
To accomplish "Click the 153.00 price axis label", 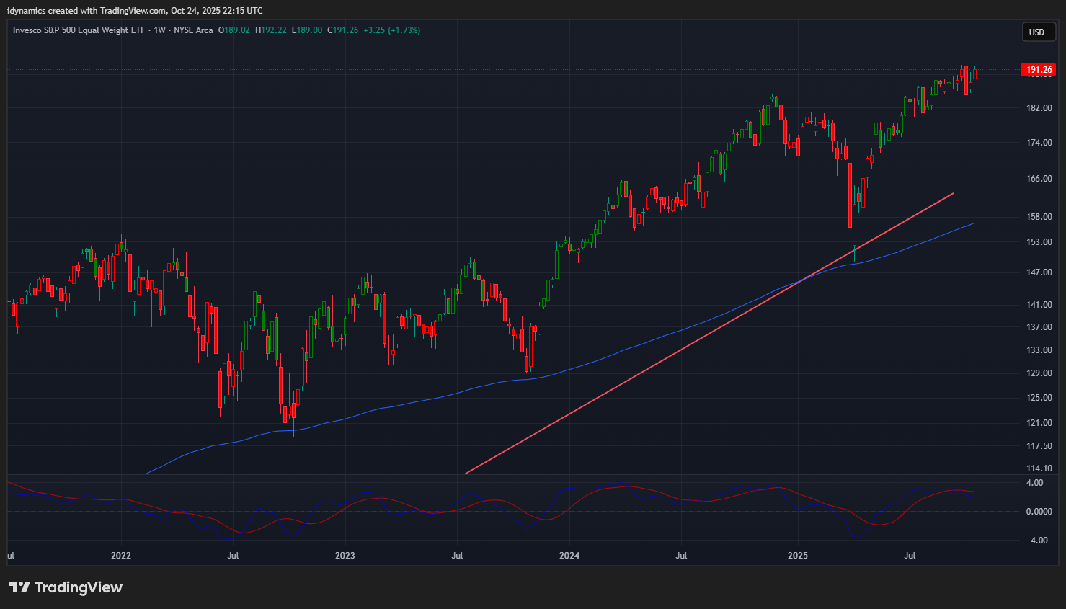I will point(1039,242).
